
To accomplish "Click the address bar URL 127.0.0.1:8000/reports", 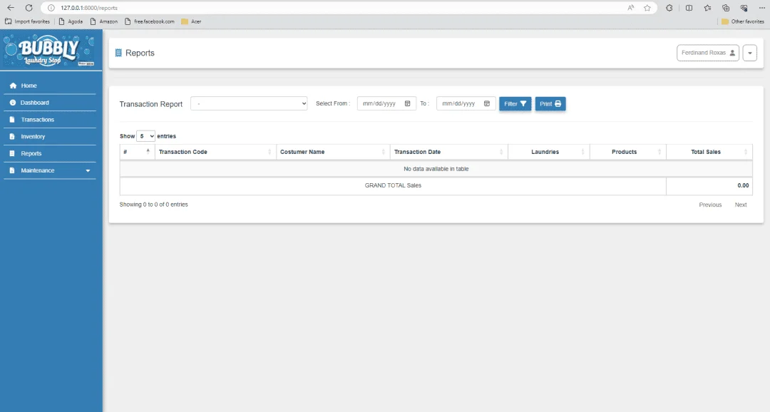I will (x=89, y=8).
